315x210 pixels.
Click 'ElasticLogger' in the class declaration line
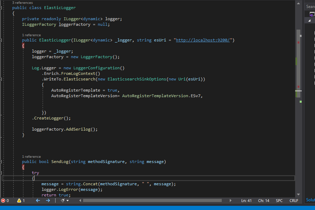60,8
